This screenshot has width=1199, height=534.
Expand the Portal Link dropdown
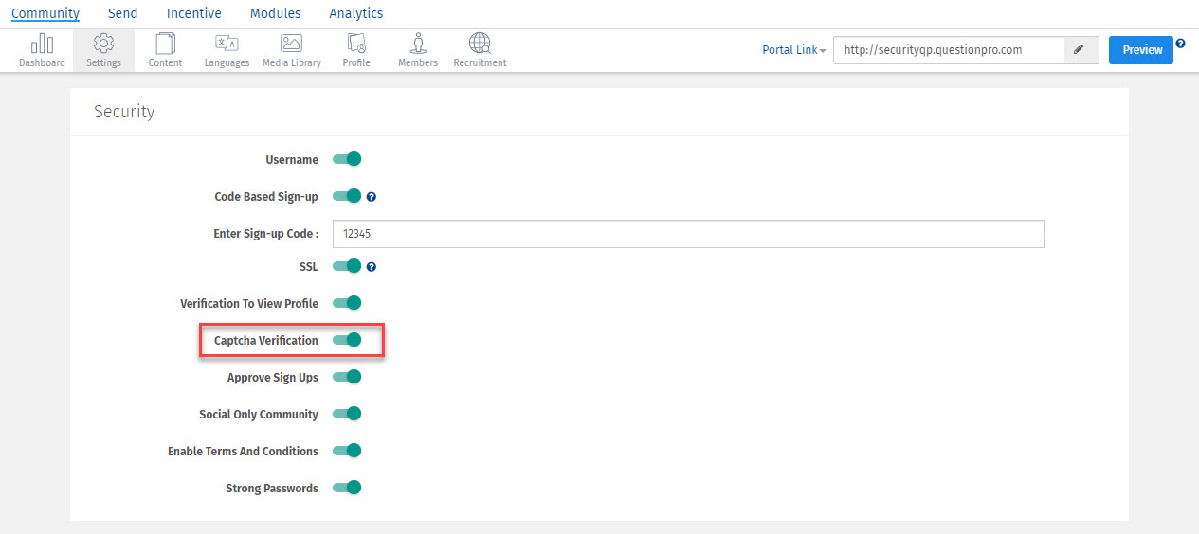794,50
